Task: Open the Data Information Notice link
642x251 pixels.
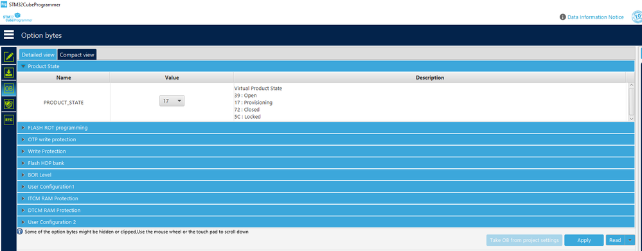Action: point(596,17)
